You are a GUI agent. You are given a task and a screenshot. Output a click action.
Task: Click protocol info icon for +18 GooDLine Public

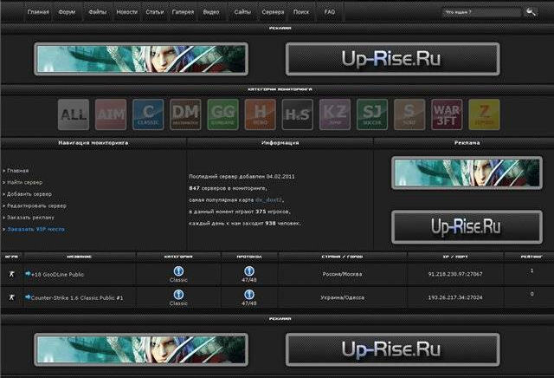(249, 271)
